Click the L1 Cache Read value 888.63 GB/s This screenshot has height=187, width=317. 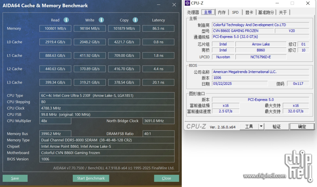click(x=55, y=55)
